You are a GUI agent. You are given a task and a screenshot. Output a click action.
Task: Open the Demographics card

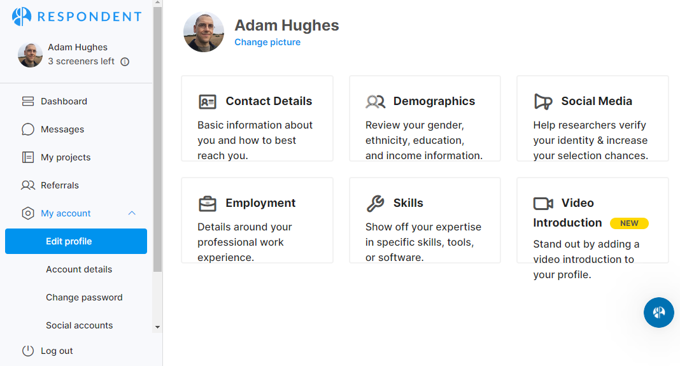pyautogui.click(x=425, y=118)
